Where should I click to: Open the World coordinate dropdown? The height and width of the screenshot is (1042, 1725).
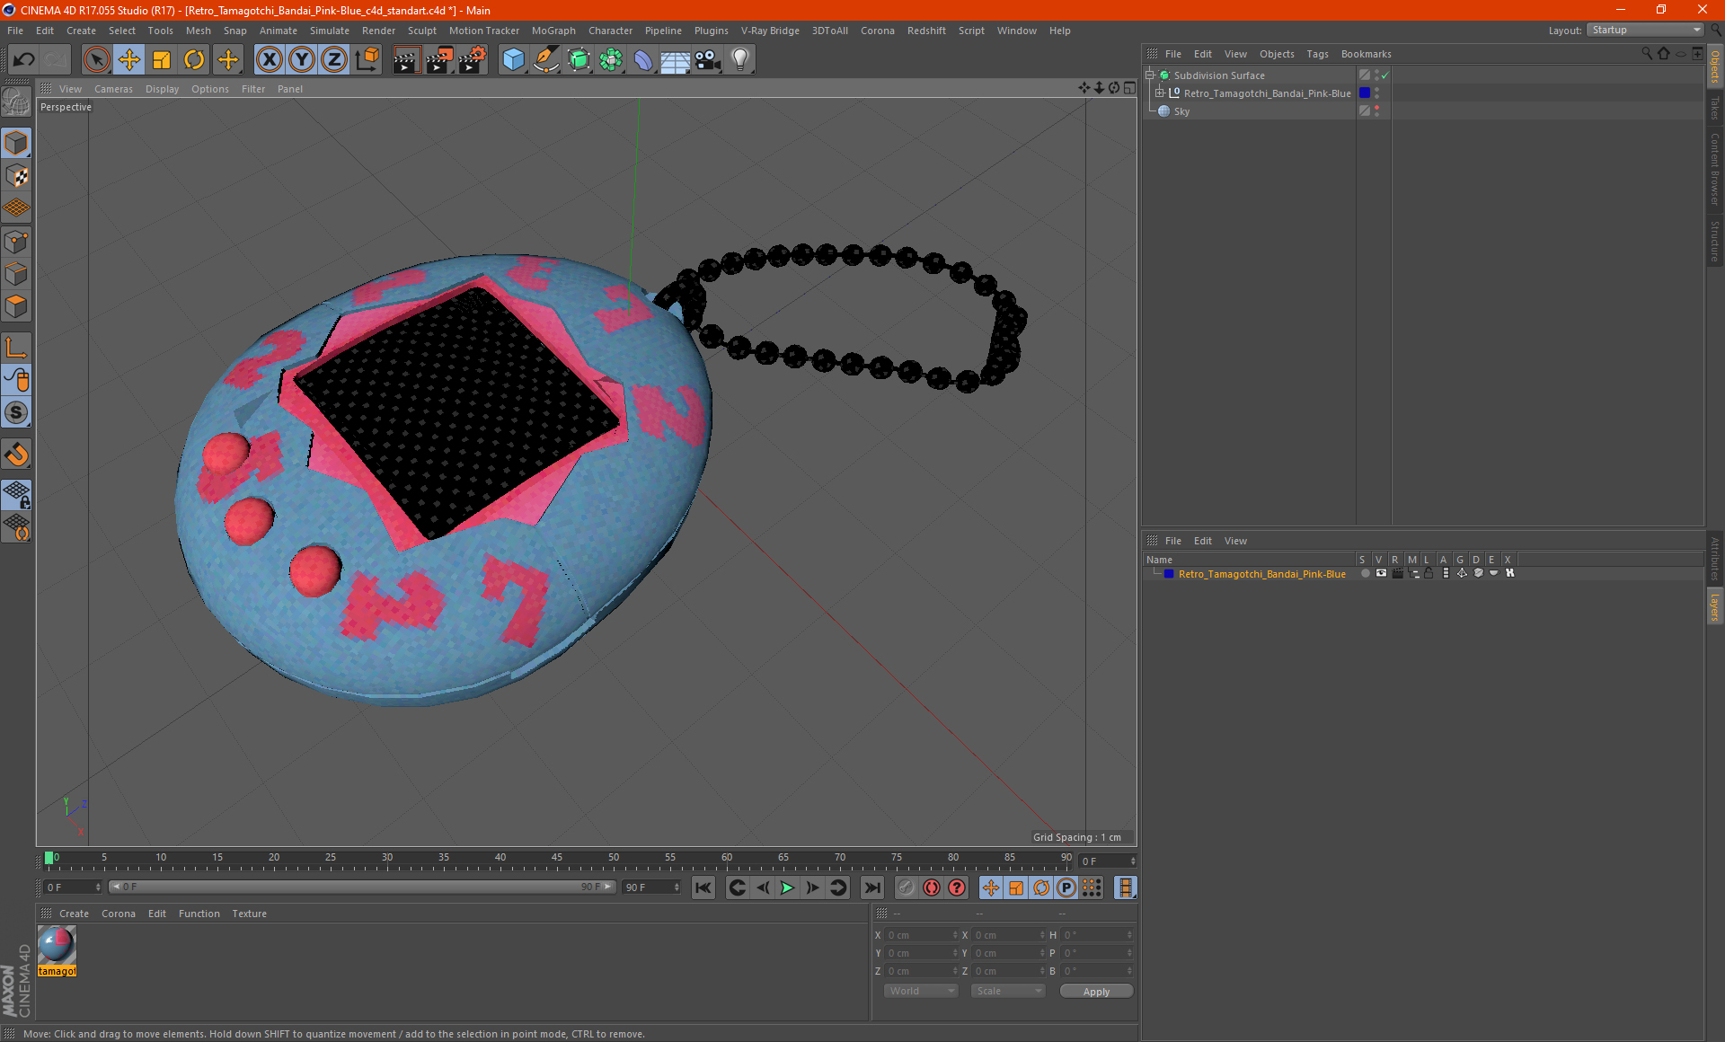click(x=921, y=991)
